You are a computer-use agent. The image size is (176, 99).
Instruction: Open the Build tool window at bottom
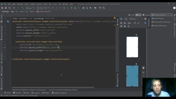tap(26, 93)
